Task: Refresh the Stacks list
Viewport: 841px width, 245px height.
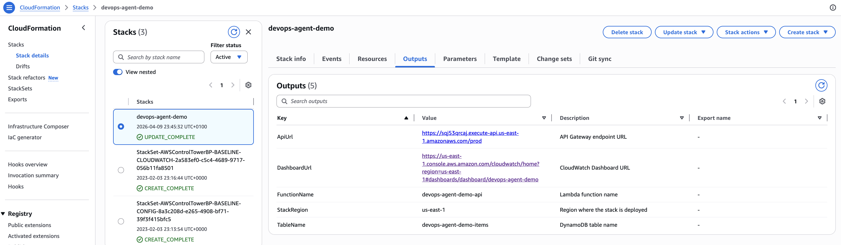Action: click(x=234, y=32)
